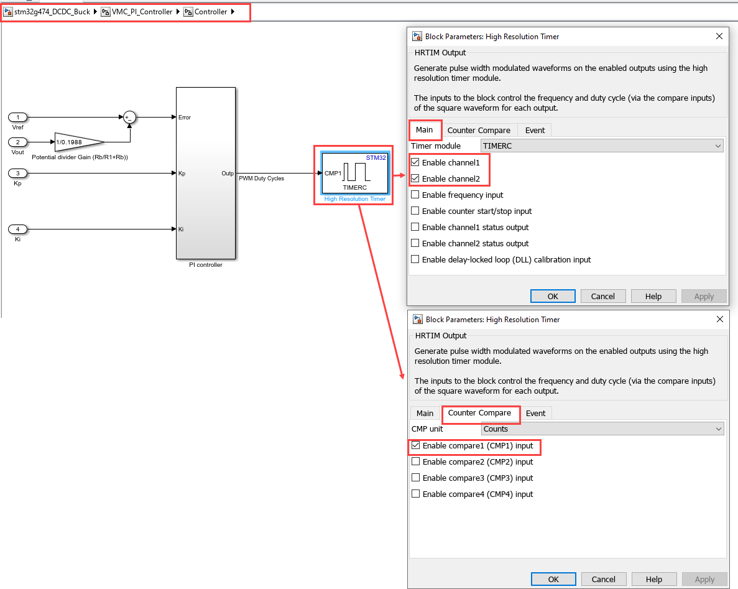The image size is (738, 589).
Task: Navigate to VMC_PI_Controller in breadcrumb
Action: click(142, 12)
